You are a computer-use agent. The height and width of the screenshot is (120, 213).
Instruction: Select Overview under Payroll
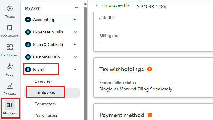tap(43, 81)
